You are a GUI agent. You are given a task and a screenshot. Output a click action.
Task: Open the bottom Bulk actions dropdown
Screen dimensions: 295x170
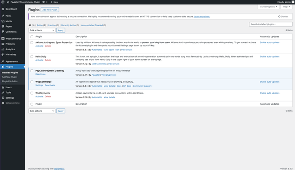click(42, 111)
